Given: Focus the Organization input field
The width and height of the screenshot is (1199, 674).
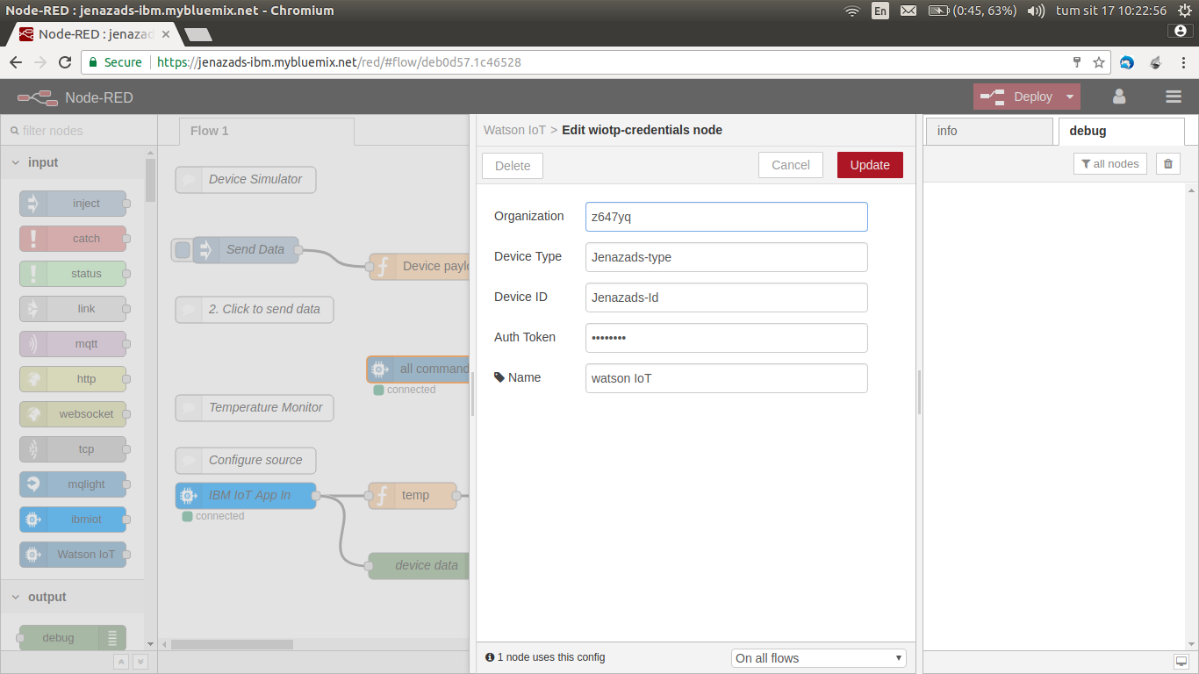Looking at the screenshot, I should pyautogui.click(x=727, y=217).
